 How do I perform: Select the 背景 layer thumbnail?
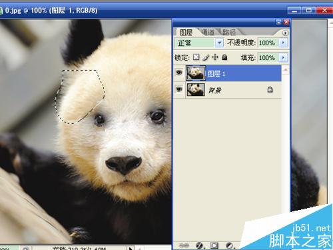coord(196,89)
